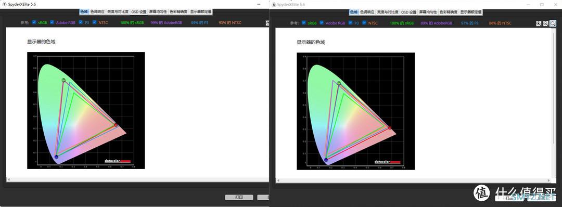Click the zoom reset magnifier icon in right window

553,23
